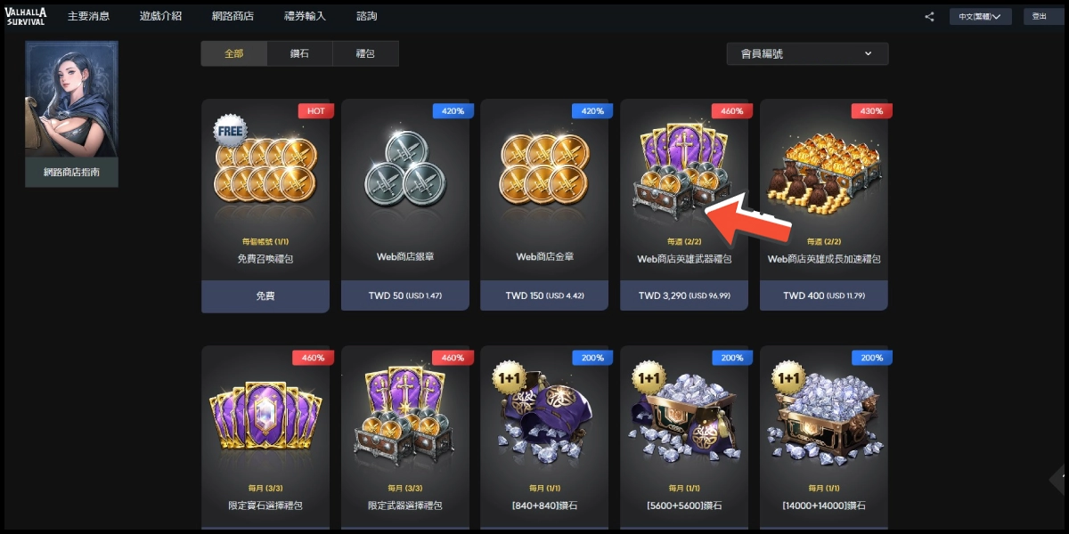
Task: Open the 禮券輸入 menu item
Action: (305, 16)
